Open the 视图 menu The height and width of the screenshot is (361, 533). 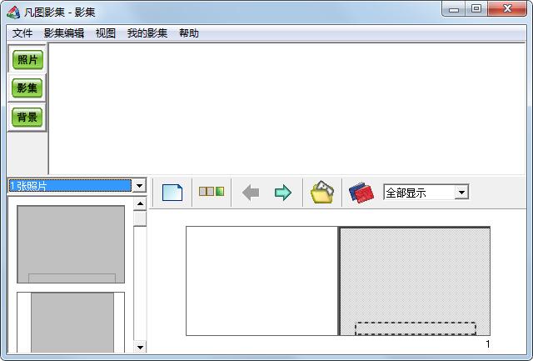(x=106, y=33)
